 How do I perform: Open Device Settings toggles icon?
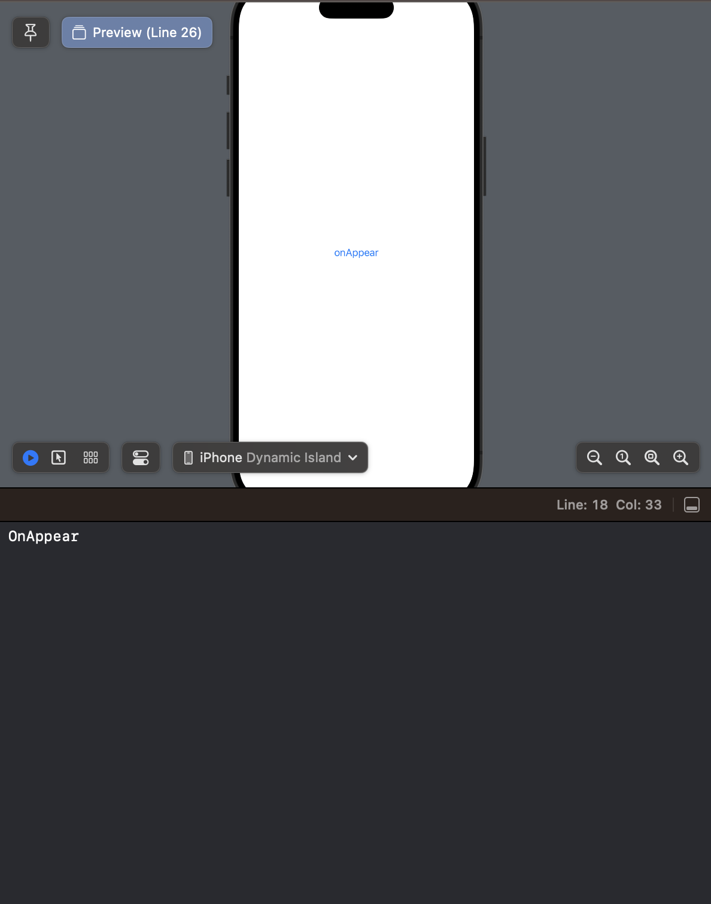click(141, 458)
